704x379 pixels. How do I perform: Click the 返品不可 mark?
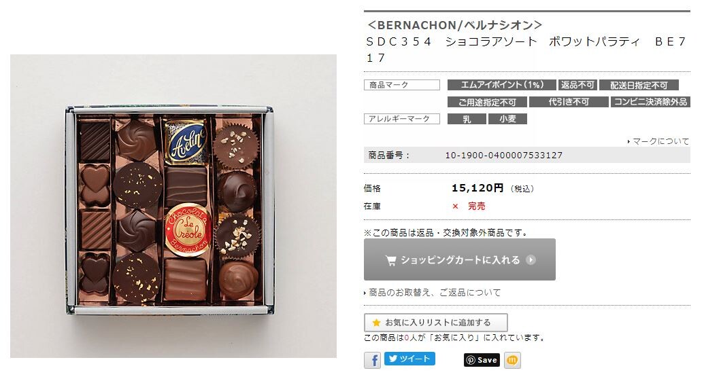pos(577,85)
